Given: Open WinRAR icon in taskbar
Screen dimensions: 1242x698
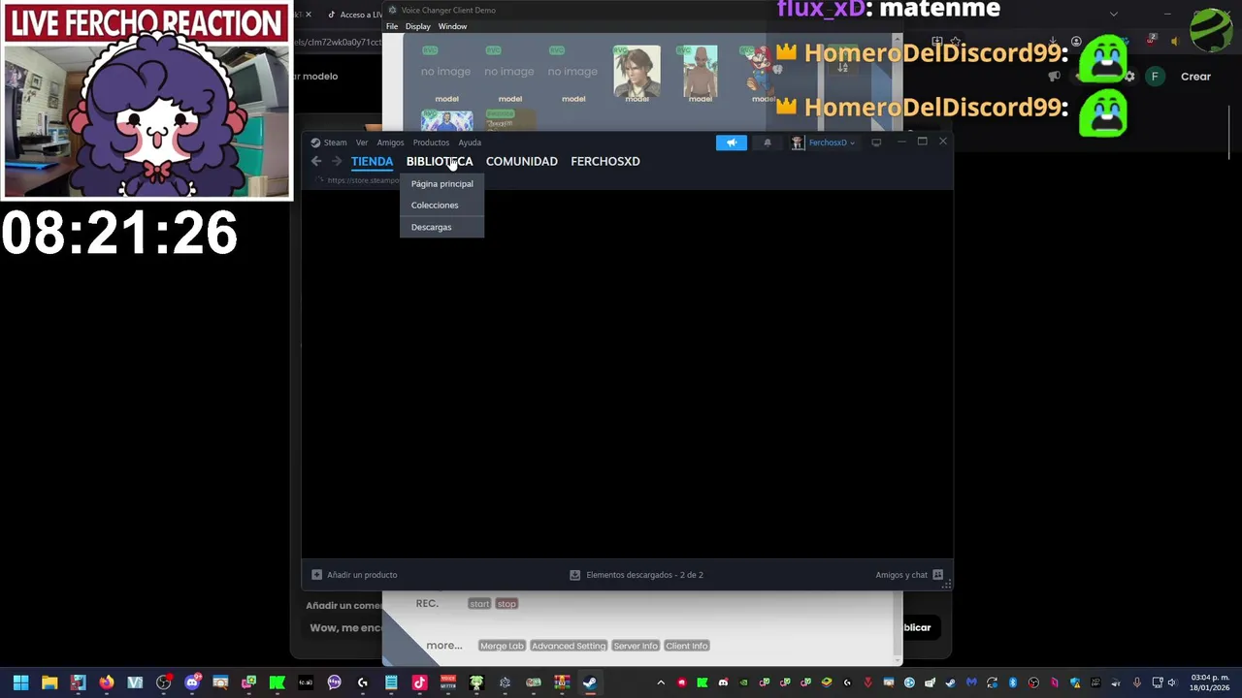Looking at the screenshot, I should point(562,682).
